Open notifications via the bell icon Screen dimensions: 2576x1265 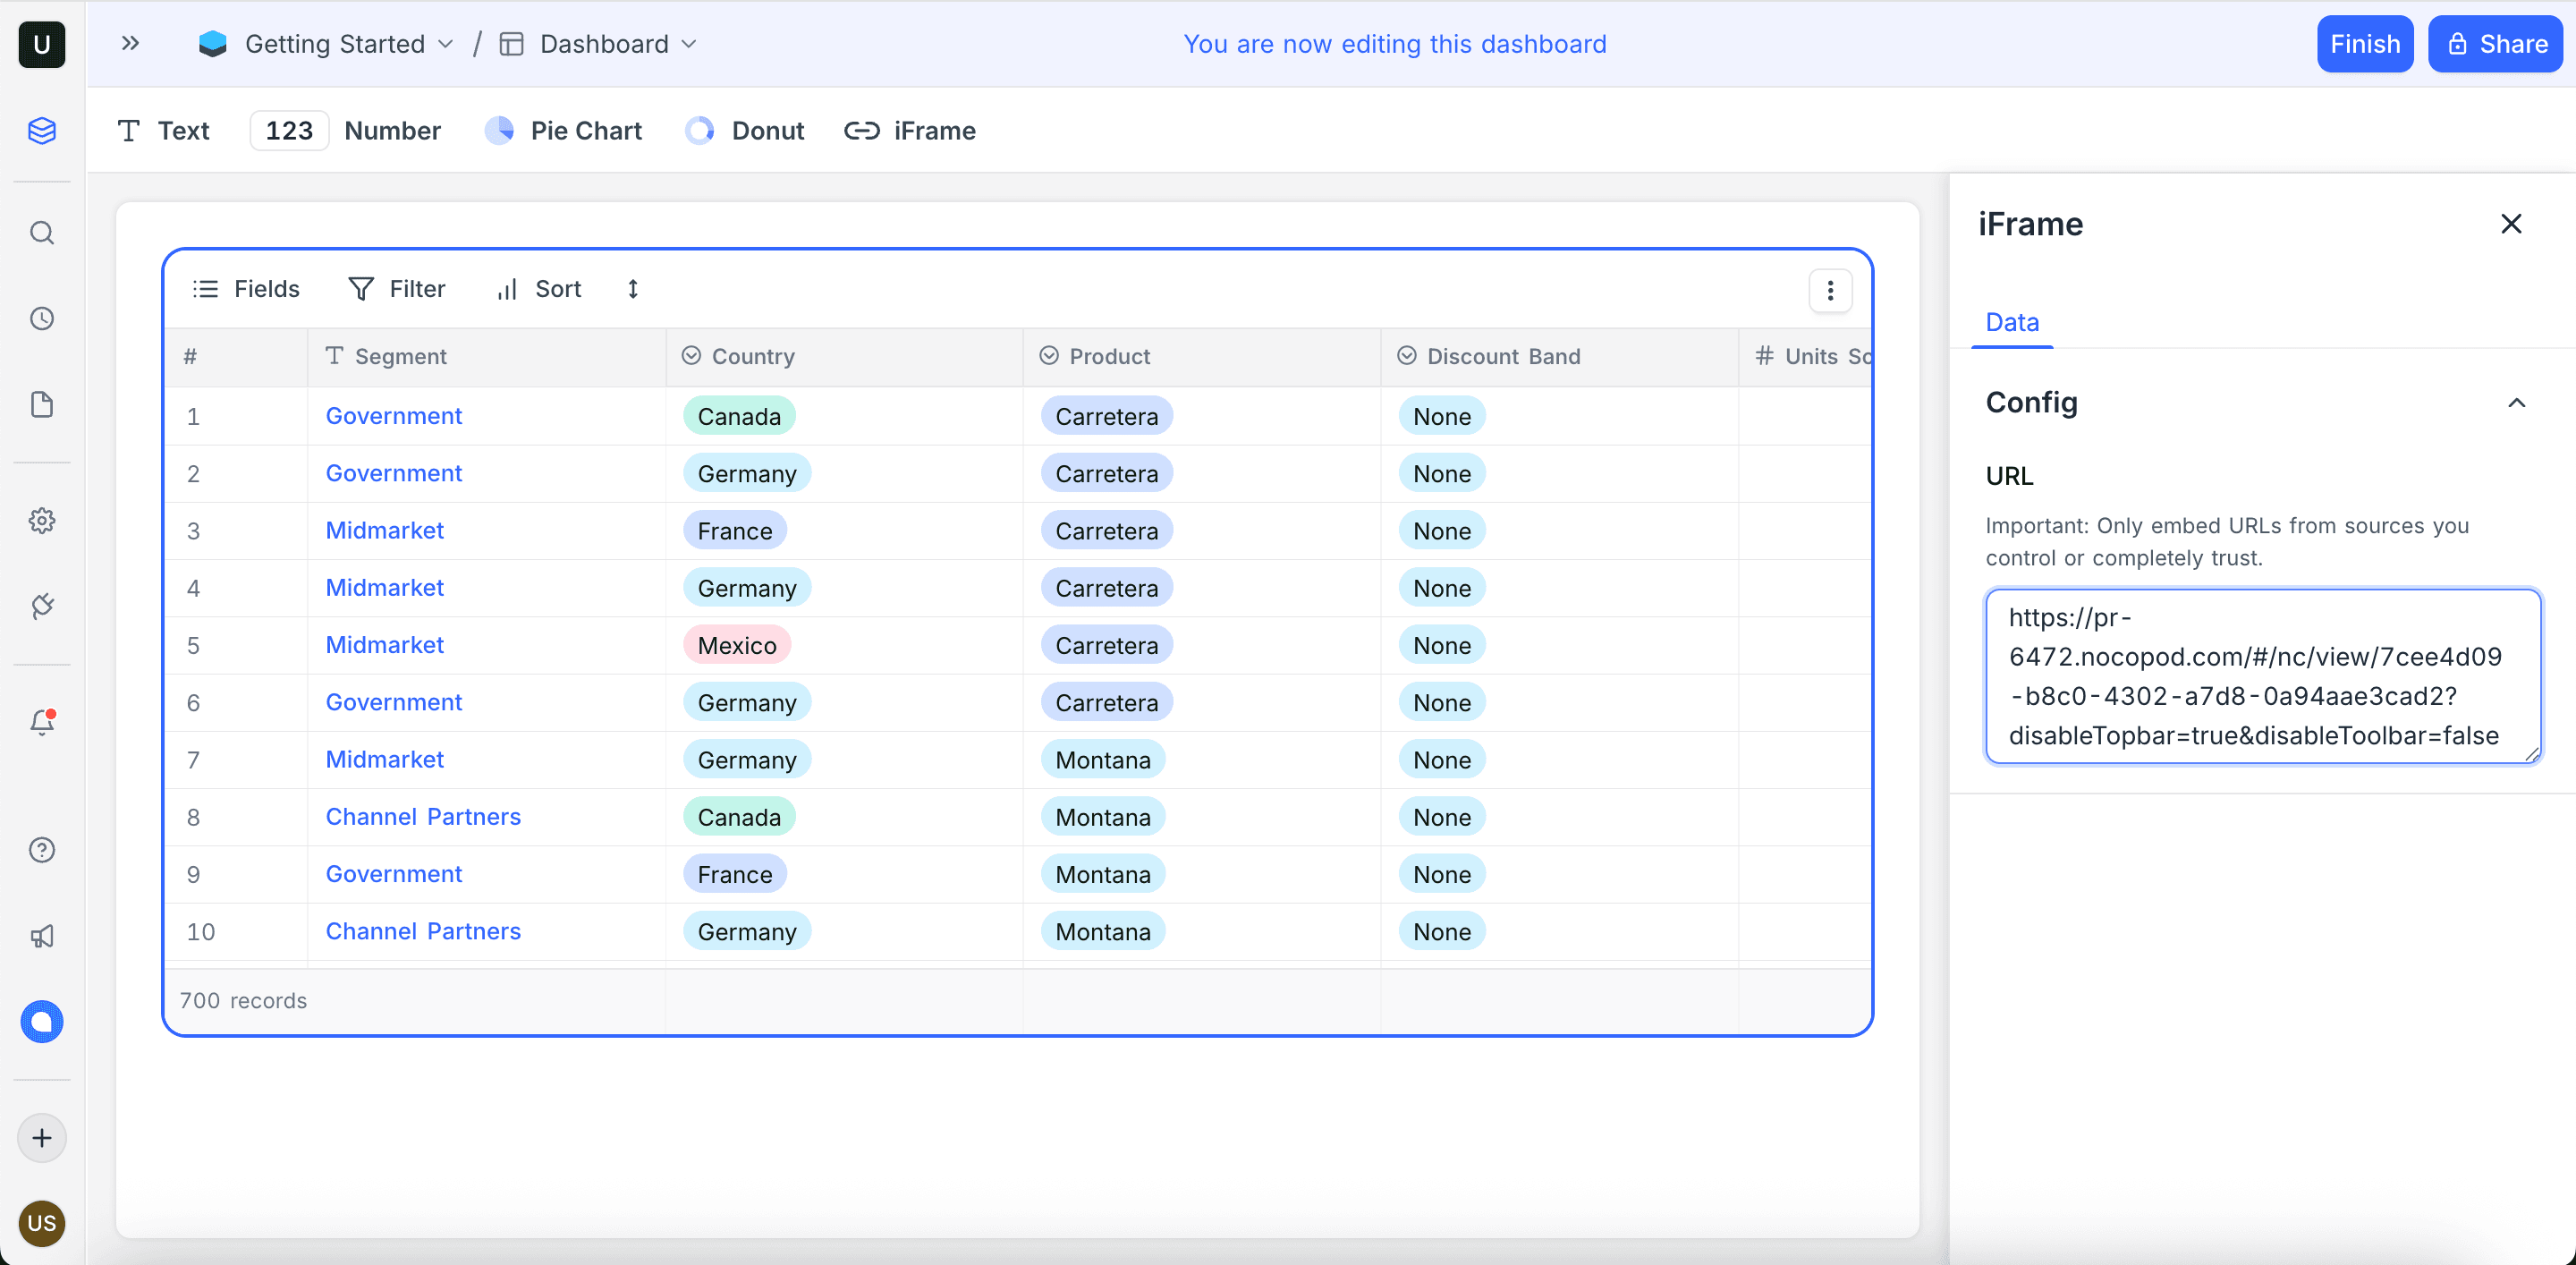pyautogui.click(x=42, y=723)
